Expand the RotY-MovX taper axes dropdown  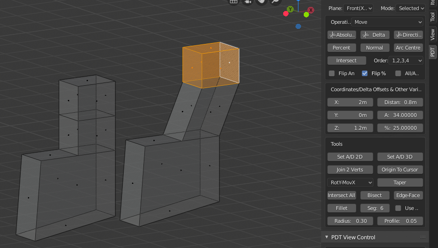pos(350,182)
